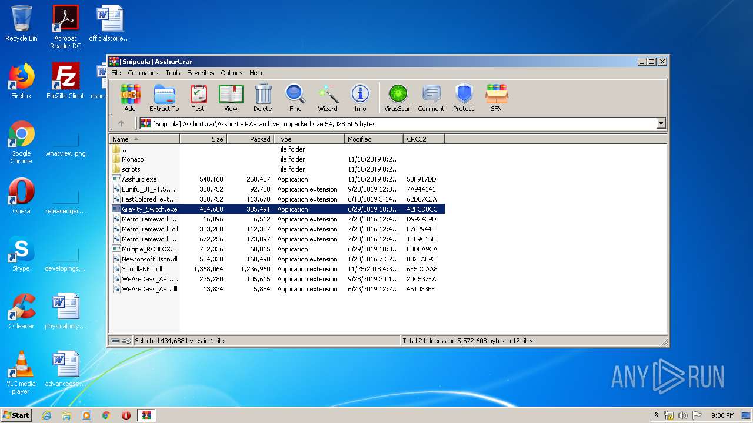Image resolution: width=753 pixels, height=423 pixels.
Task: Go up one folder level arrow
Action: [121, 123]
